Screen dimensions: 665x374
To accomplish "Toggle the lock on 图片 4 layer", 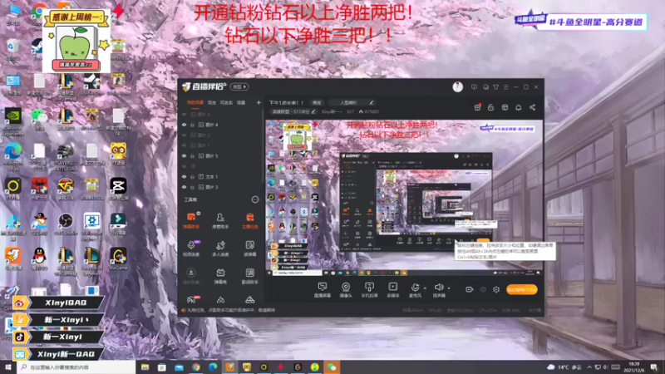I will (193, 125).
